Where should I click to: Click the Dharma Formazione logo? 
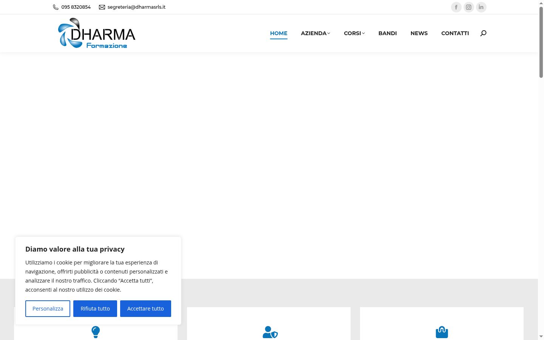97,33
